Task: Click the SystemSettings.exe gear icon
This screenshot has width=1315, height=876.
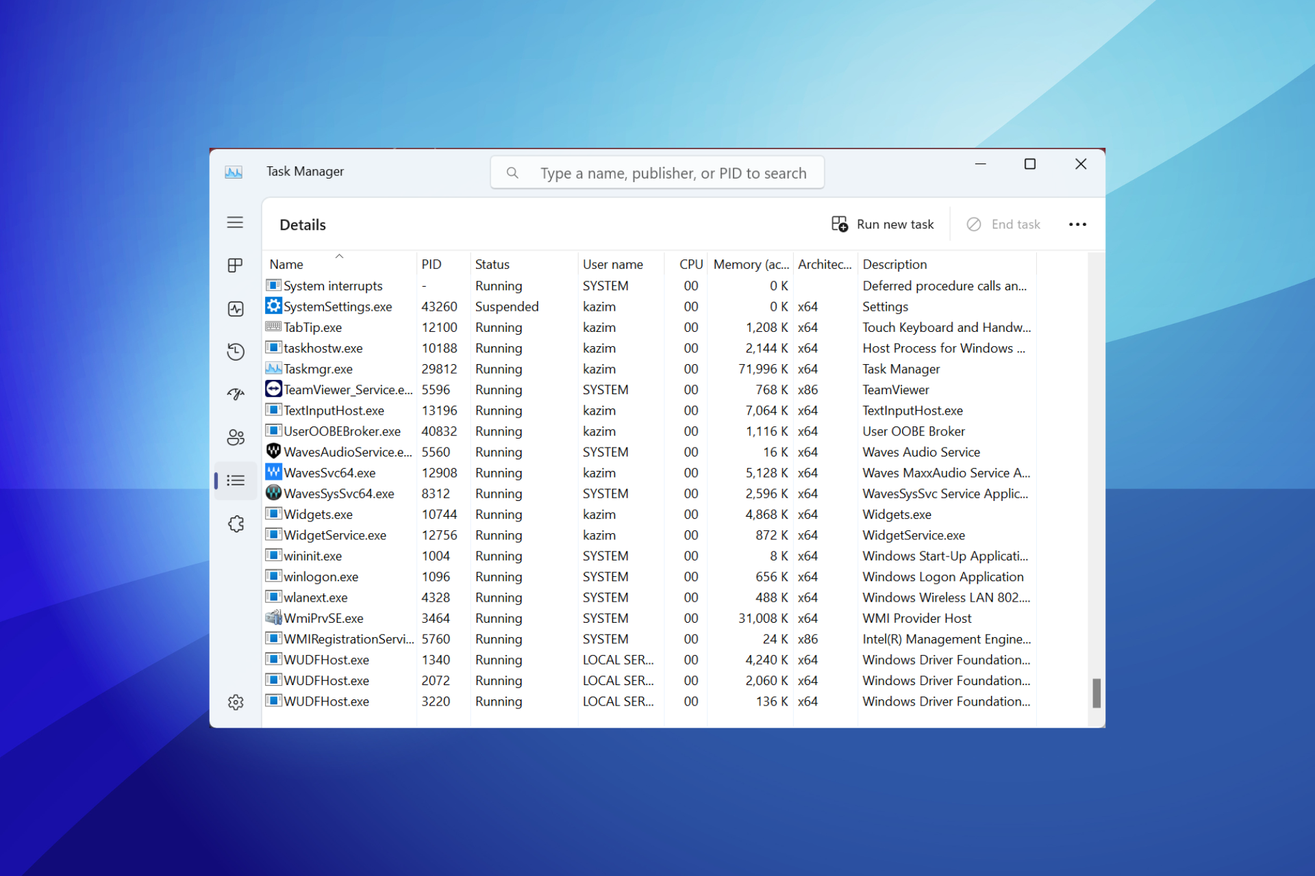Action: tap(273, 306)
